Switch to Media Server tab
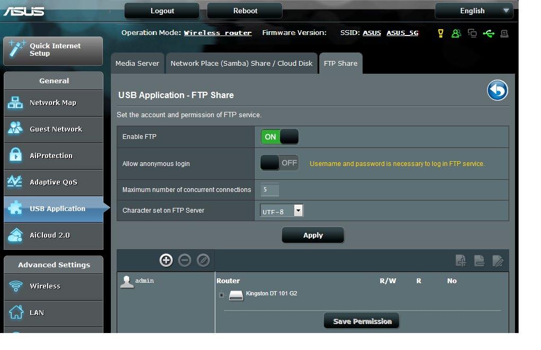541x350 pixels. coord(137,64)
